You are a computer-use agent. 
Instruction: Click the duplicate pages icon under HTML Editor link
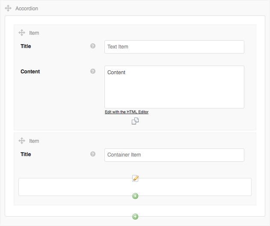135,121
